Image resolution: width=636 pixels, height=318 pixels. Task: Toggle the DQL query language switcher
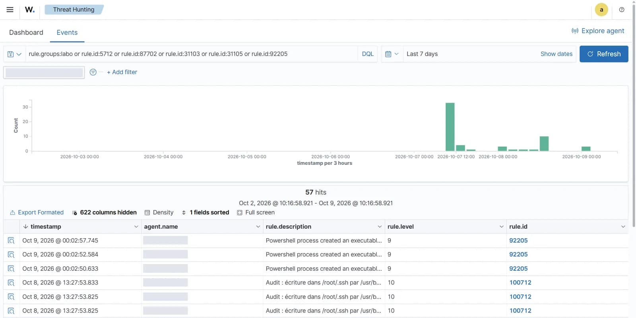(368, 54)
